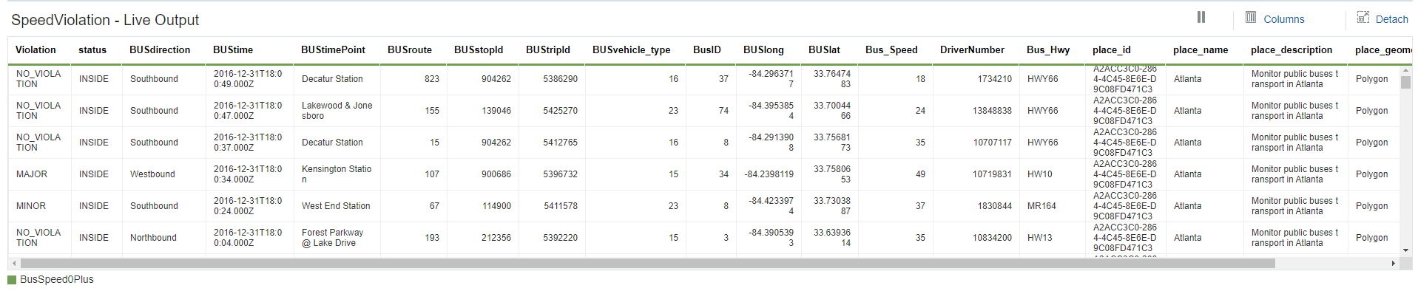Toggle the BusSpeed0Plus legend swatch
The image size is (1418, 291).
pyautogui.click(x=12, y=280)
